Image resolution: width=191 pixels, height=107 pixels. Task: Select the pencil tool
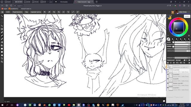[2, 36]
